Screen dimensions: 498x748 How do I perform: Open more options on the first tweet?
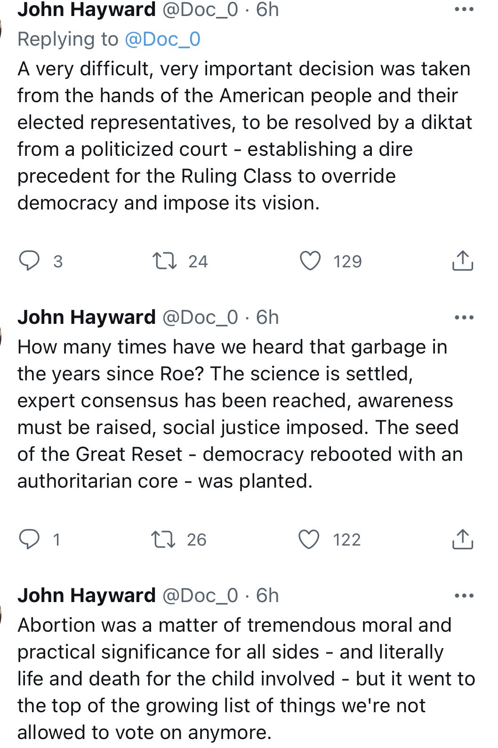coord(464,9)
